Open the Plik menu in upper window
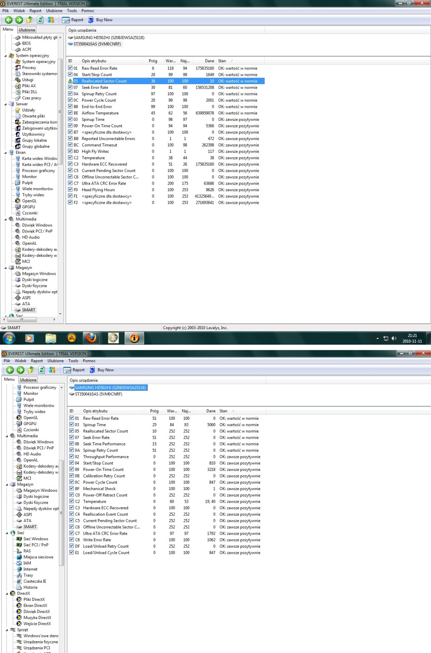The width and height of the screenshot is (431, 653). [x=6, y=11]
